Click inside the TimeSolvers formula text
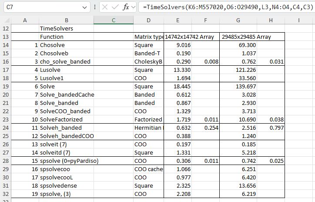 pos(226,7)
